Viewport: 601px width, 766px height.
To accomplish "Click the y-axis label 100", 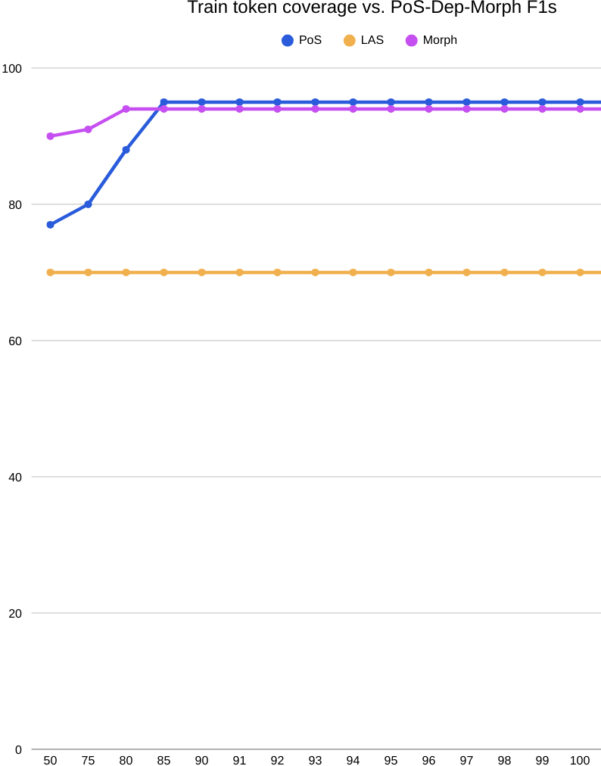I will (12, 68).
